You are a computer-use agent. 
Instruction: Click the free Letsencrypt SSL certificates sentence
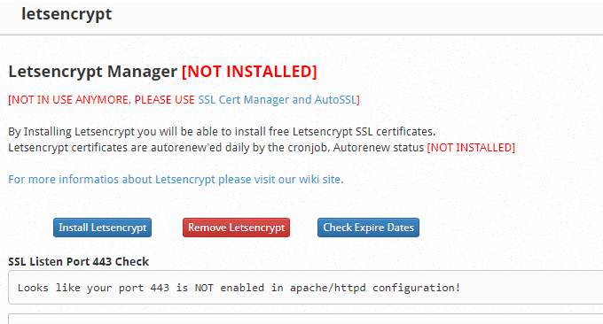(x=222, y=132)
